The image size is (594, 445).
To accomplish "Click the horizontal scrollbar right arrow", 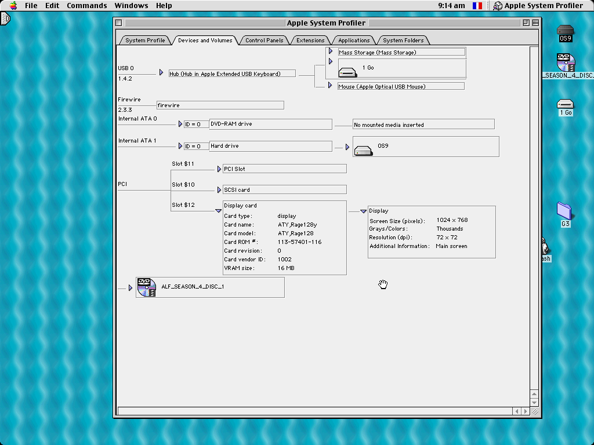I will pos(525,411).
